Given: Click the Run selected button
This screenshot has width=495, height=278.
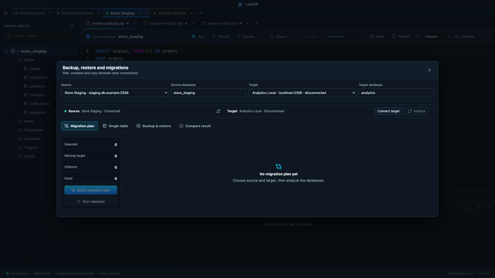Looking at the screenshot, I should pos(91,201).
